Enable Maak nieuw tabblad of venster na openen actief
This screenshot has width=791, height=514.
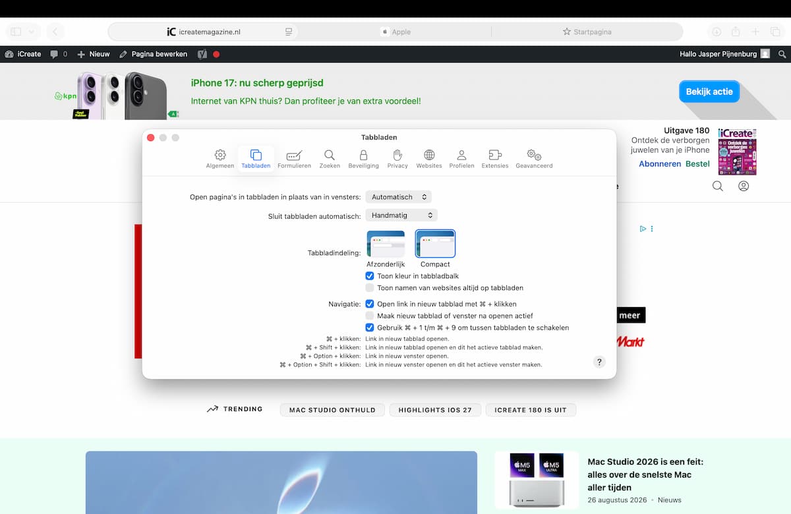370,316
